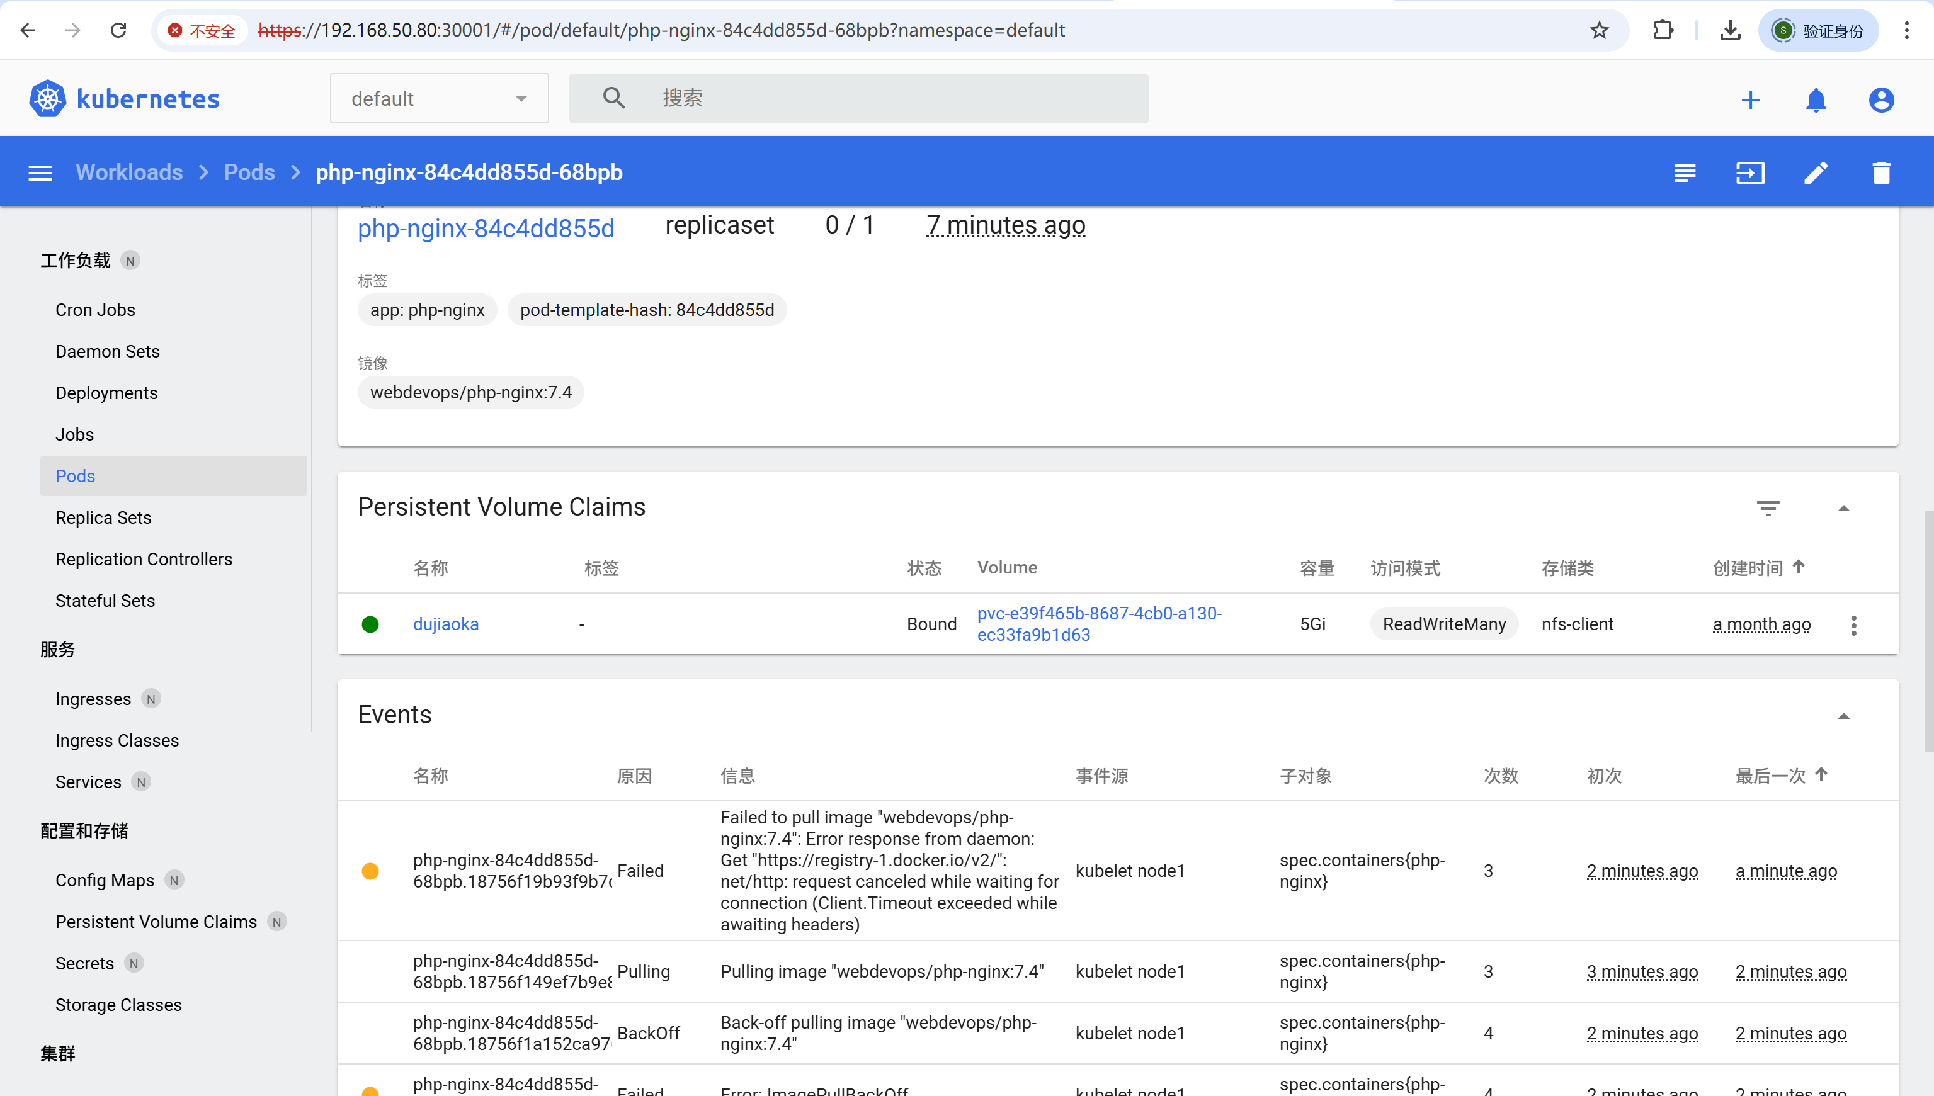Open the default namespace dropdown
1934x1096 pixels.
(x=439, y=99)
